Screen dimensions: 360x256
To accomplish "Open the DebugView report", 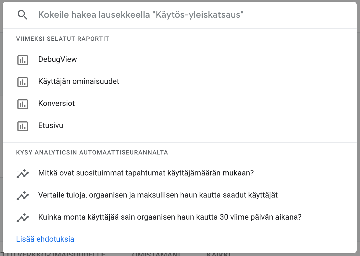I will (x=180, y=59).
